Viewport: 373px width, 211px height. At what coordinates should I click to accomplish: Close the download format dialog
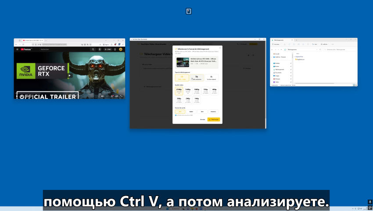220,48
